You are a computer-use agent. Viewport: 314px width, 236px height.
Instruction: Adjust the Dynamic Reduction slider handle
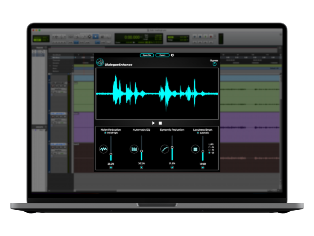[x=172, y=147]
